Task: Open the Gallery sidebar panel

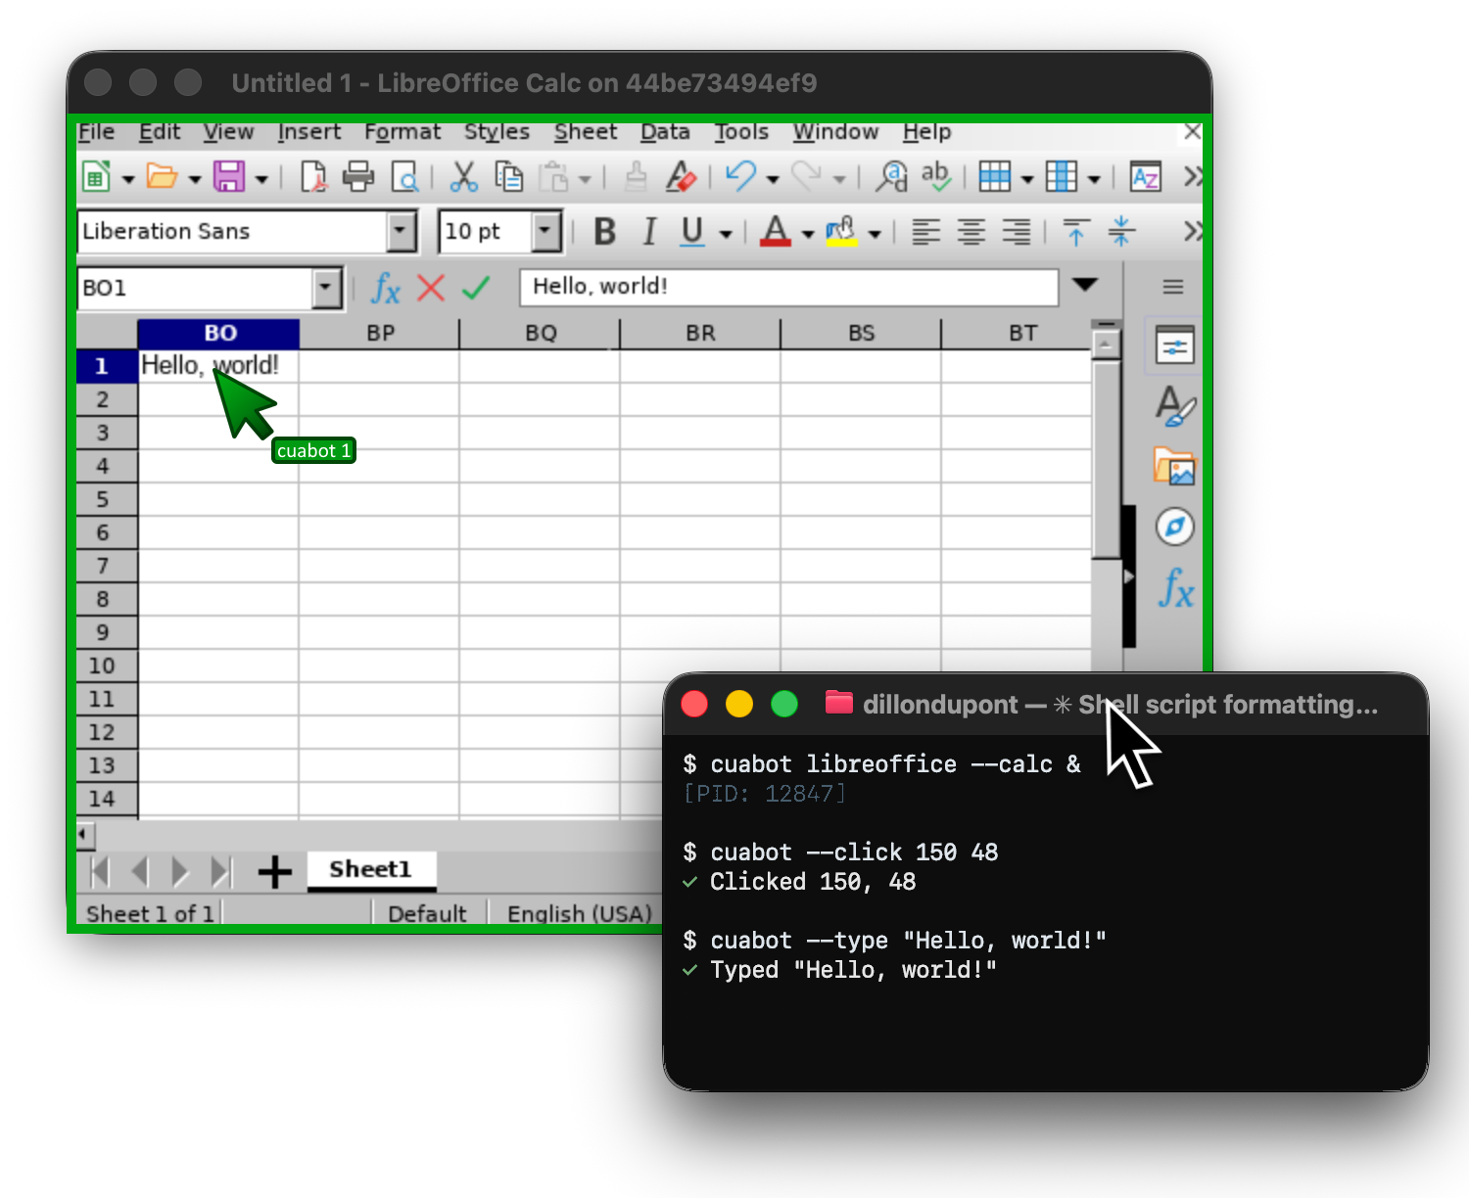Action: coord(1174,467)
